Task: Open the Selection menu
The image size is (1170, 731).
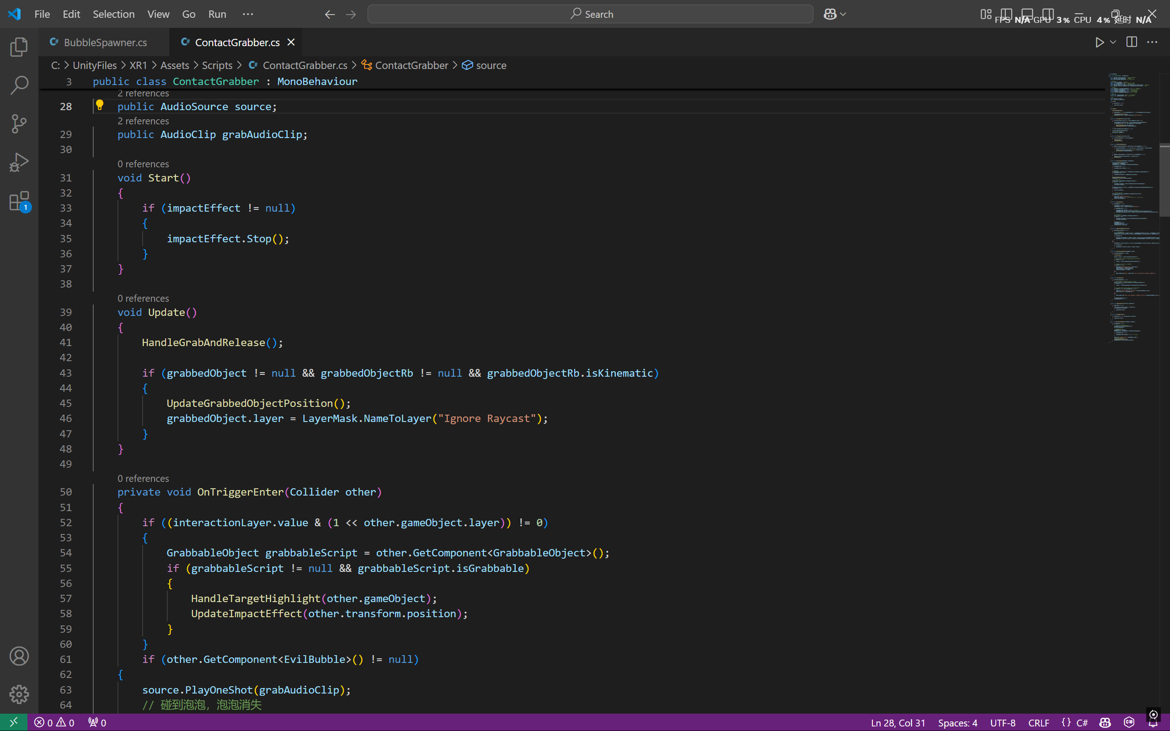Action: pyautogui.click(x=114, y=14)
